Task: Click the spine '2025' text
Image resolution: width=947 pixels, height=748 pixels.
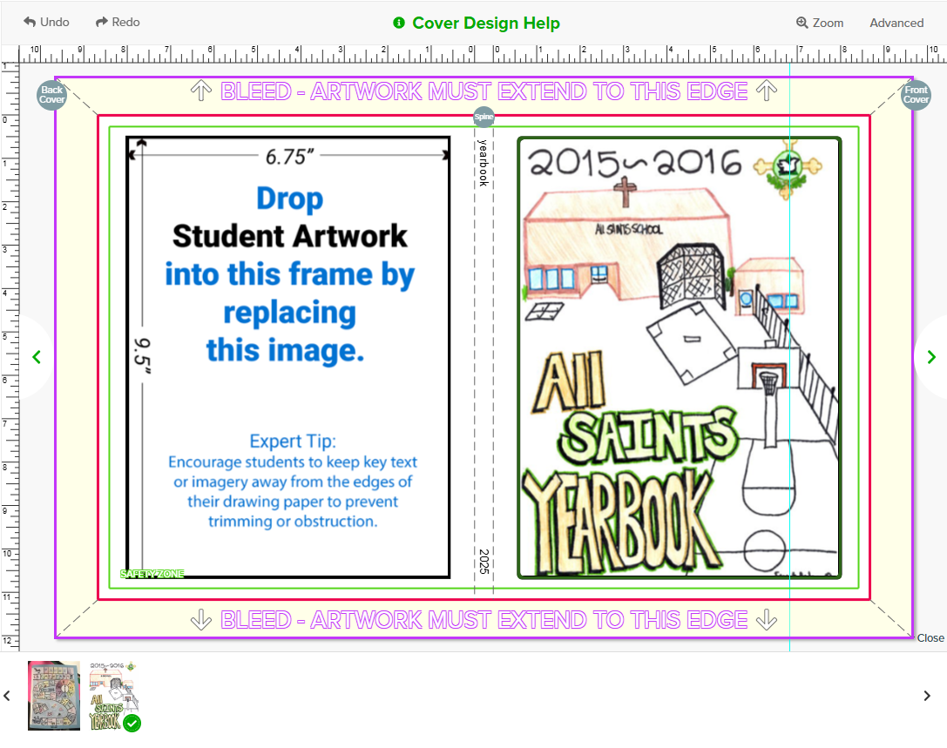Action: coord(484,562)
